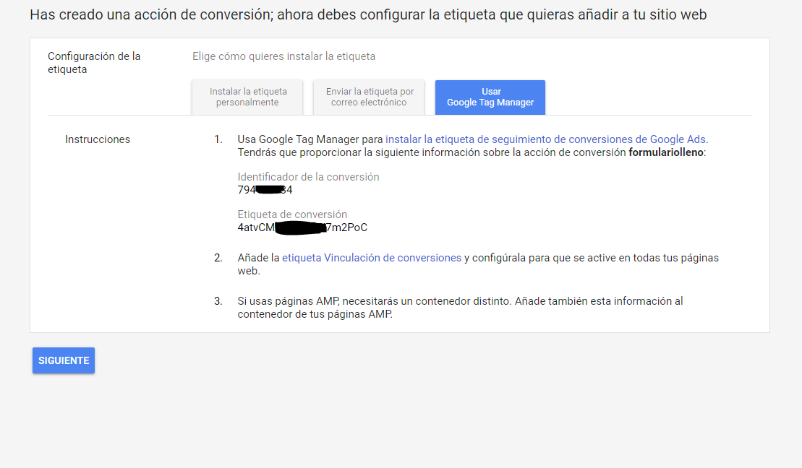Screen dimensions: 802x468
Task: Click the 'Elige cómo quieres instalar la etiqueta' text
Action: tap(283, 56)
